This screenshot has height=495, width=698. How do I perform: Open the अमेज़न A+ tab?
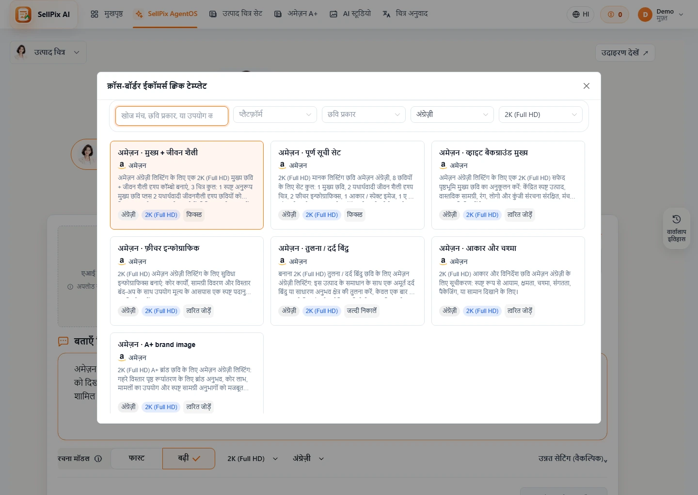tap(296, 14)
